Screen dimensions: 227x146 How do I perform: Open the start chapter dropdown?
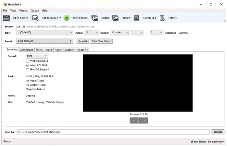coord(137,33)
